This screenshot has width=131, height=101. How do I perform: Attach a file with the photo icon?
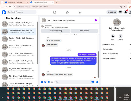point(45,82)
